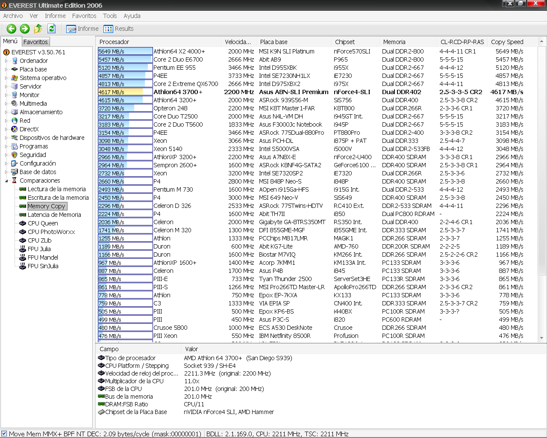This screenshot has width=547, height=438.
Task: Switch to the Favoritos sidebar tab
Action: tap(35, 41)
